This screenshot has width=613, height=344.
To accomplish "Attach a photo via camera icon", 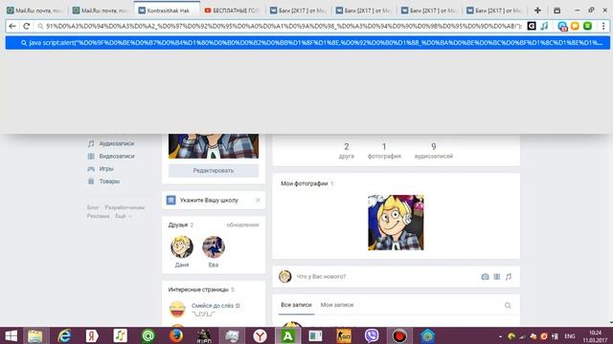I will 485,276.
